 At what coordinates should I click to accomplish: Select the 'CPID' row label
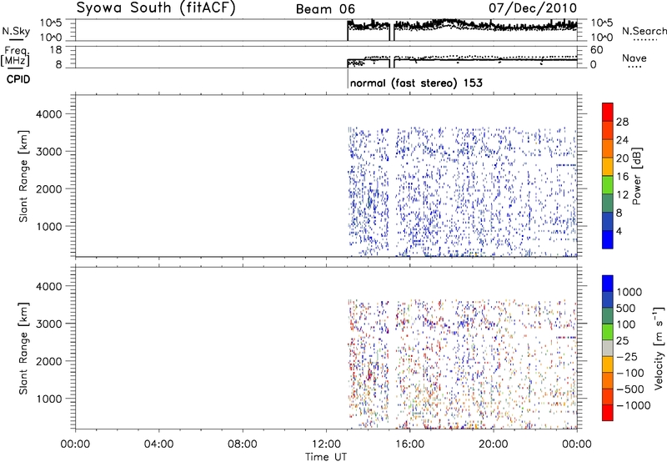pyautogui.click(x=18, y=79)
